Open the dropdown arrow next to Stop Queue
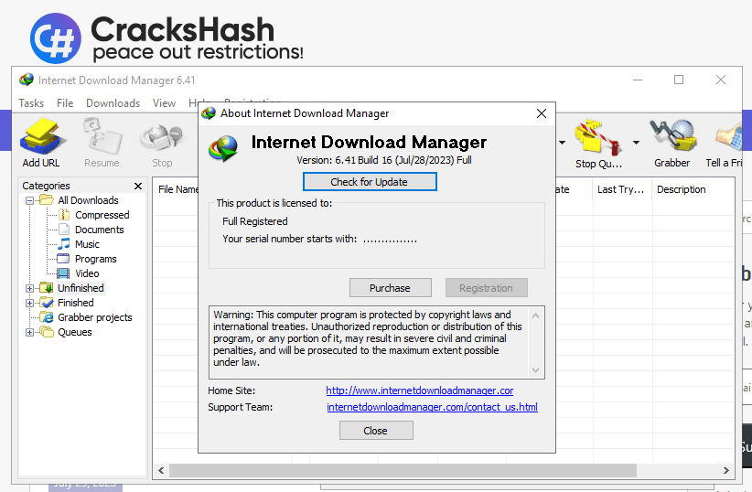Viewport: 752px width, 492px height. coord(636,143)
